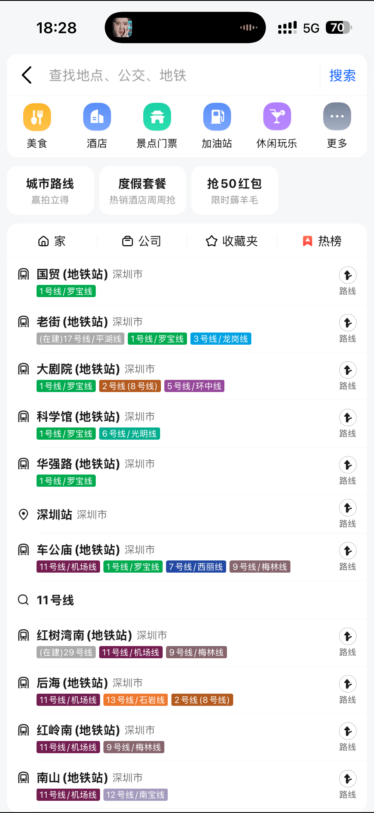Expand the 更多 categories button
This screenshot has height=813, width=374.
337,117
